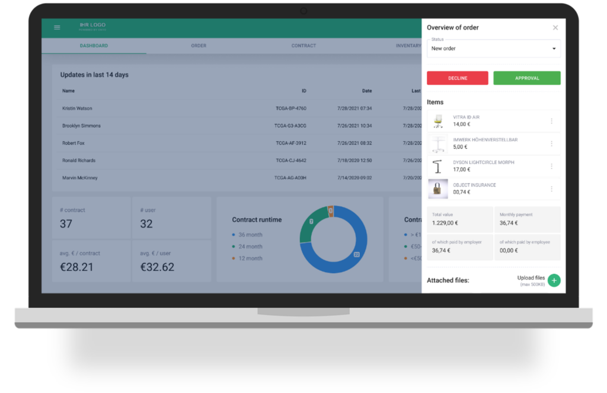Click the Object Insurance padlock thumbnail
The image size is (607, 393).
(x=438, y=189)
